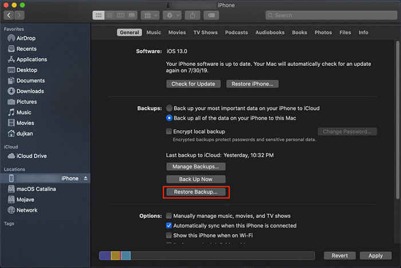Switch to the Audiobooks tab
The width and height of the screenshot is (401, 268).
click(x=270, y=33)
